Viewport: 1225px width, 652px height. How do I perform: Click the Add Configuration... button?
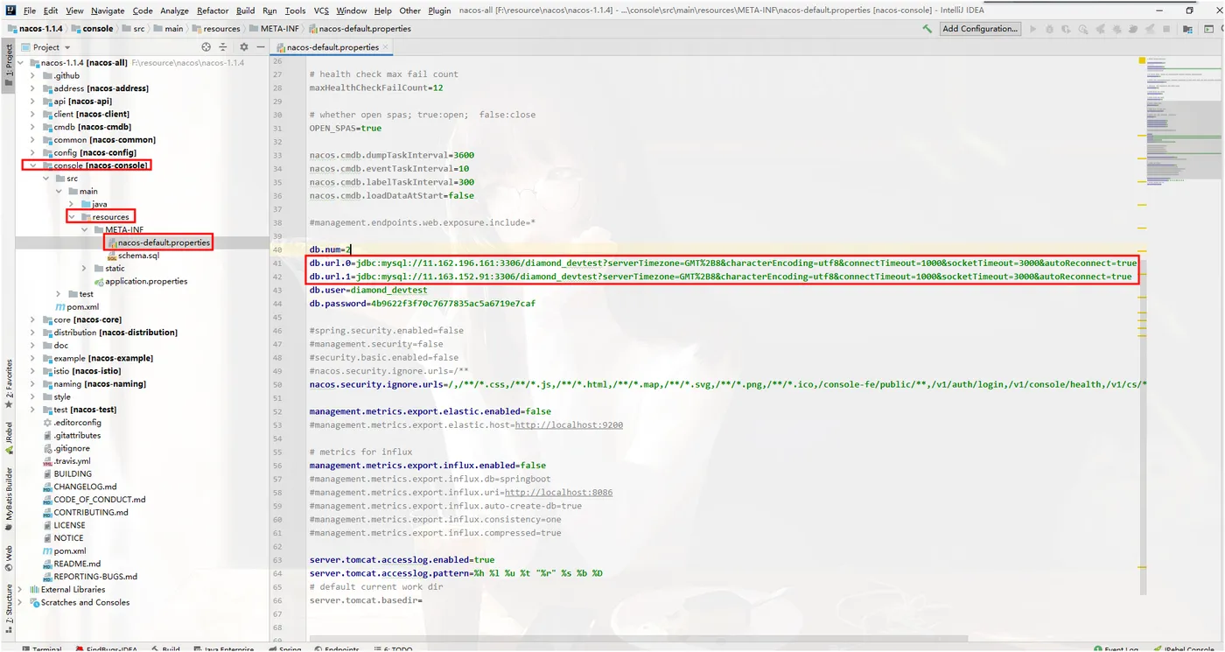click(980, 29)
